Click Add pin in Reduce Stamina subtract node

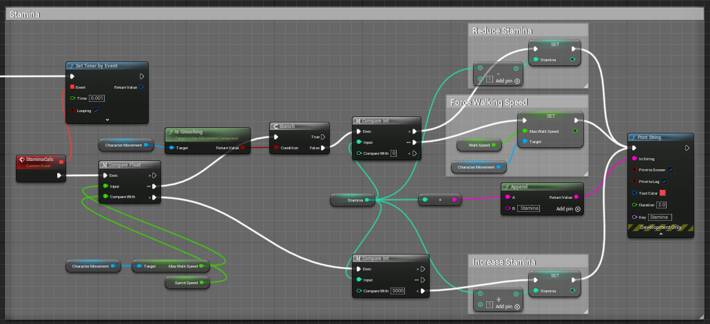coord(507,81)
